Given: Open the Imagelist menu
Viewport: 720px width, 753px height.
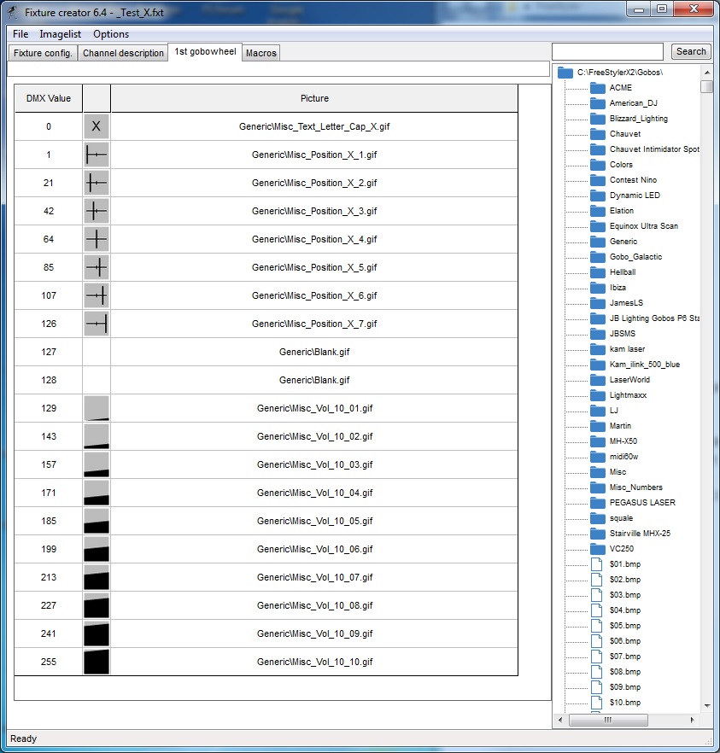Looking at the screenshot, I should tap(61, 34).
